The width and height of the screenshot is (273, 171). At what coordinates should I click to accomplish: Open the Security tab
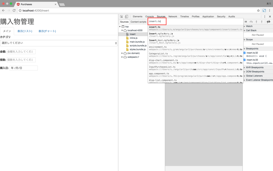coord(221,17)
